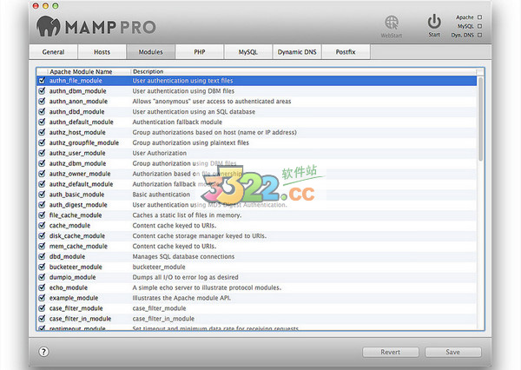Image resolution: width=521 pixels, height=370 pixels.
Task: Toggle authn_dbm_module checkbox
Action: 42,90
